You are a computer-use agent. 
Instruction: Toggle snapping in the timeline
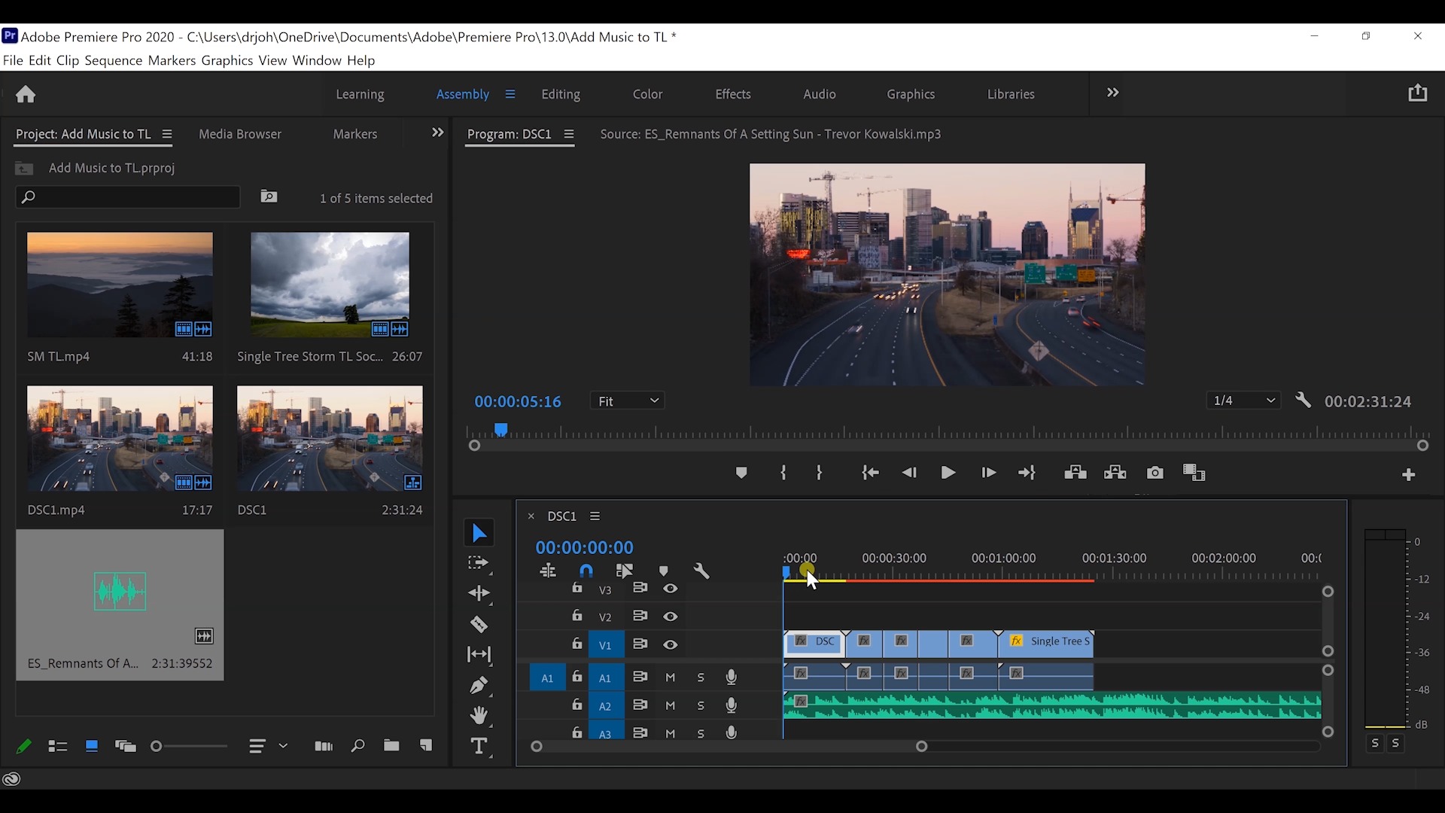coord(586,571)
